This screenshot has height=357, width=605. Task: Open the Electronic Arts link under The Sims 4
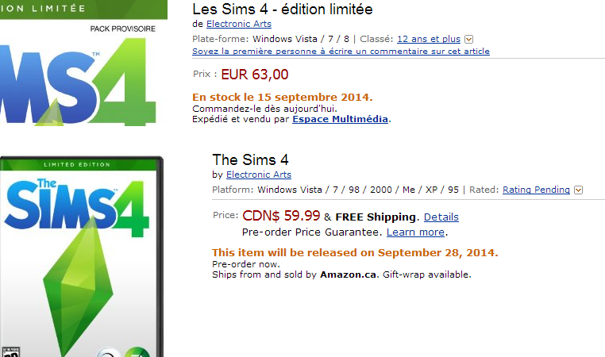click(x=259, y=175)
